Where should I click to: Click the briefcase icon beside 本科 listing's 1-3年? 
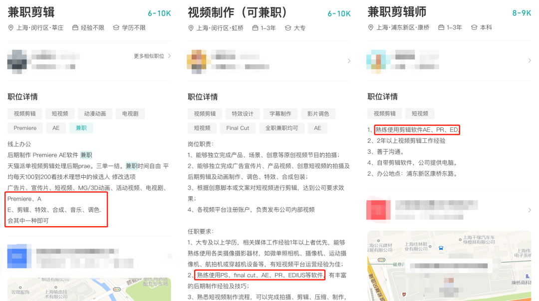tap(441, 27)
